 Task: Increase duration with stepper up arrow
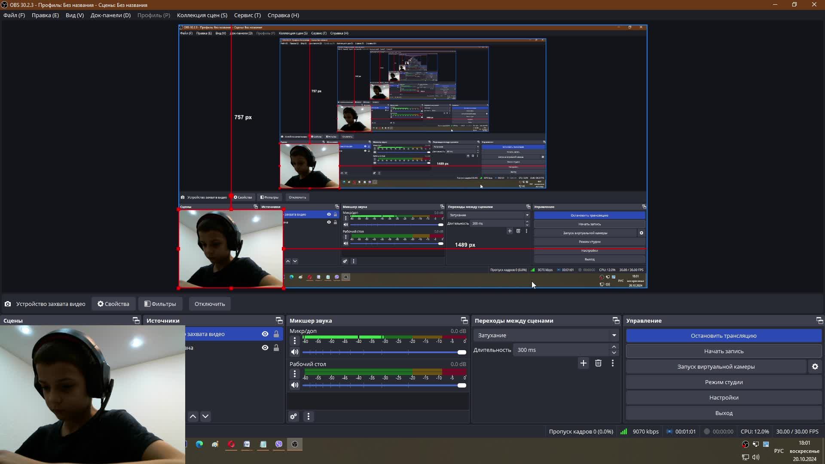point(614,347)
